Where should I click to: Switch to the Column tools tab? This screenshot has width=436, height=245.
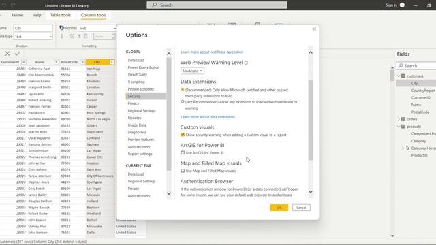point(93,15)
